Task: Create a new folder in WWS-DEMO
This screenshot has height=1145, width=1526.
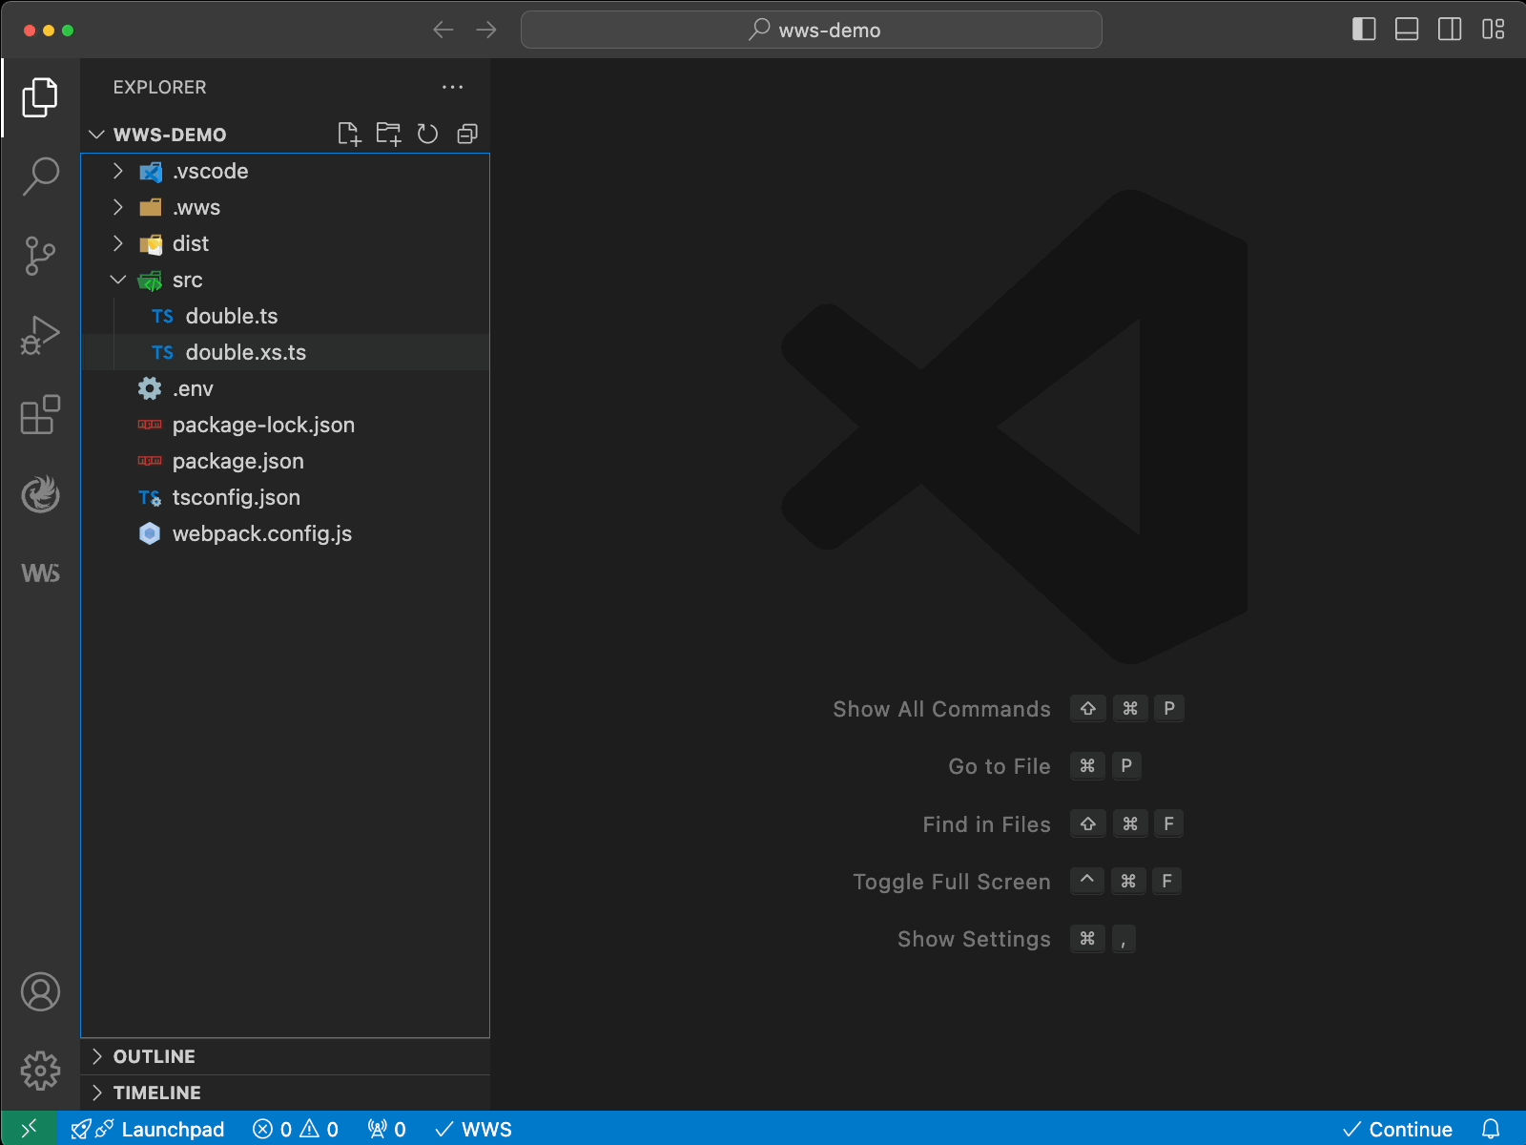Action: coord(388,135)
